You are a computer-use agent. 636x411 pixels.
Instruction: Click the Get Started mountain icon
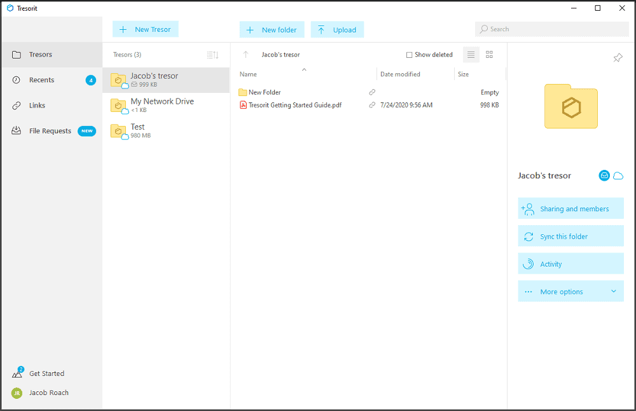(17, 372)
